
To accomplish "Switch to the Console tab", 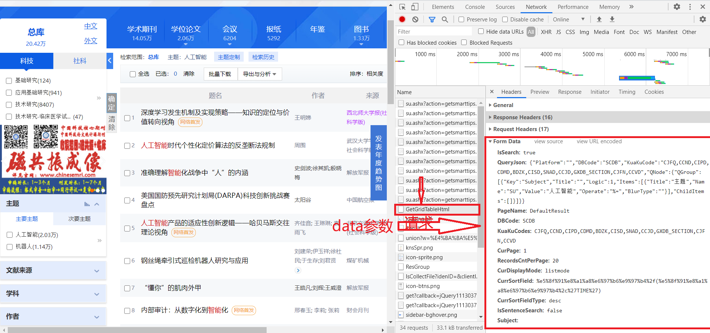I will pos(474,7).
